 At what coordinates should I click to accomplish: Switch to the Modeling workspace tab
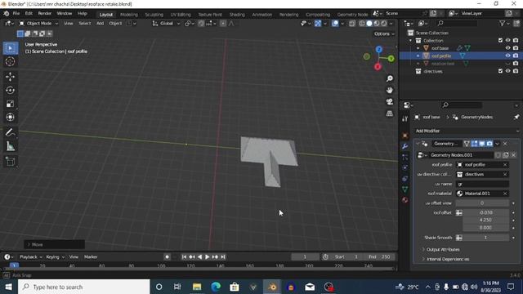tap(129, 15)
